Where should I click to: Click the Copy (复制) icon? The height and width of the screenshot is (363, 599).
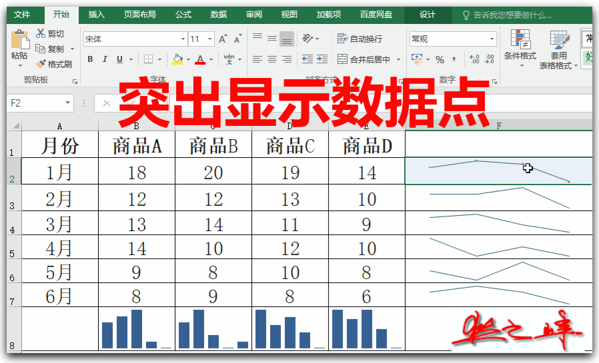tap(41, 49)
